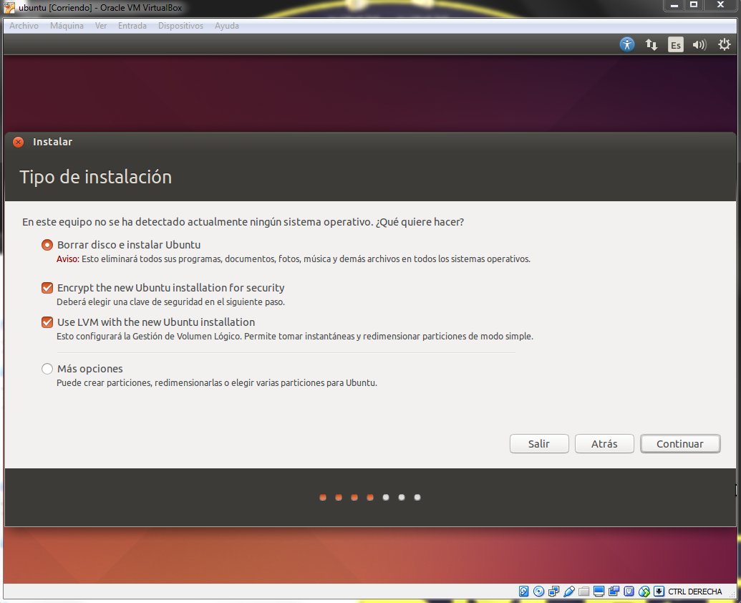This screenshot has width=741, height=603.
Task: Click the Atrás button
Action: (x=604, y=444)
